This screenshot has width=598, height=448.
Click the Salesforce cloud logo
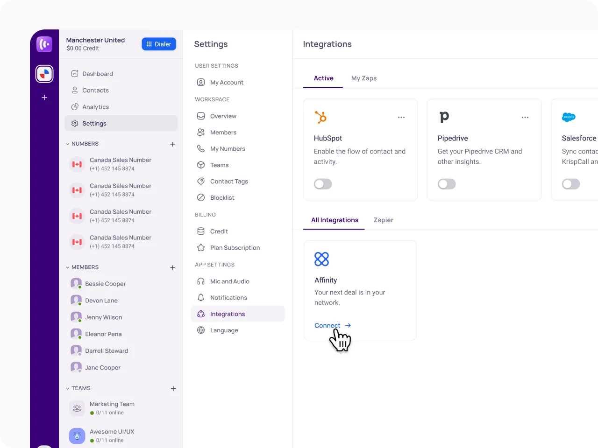pos(569,117)
